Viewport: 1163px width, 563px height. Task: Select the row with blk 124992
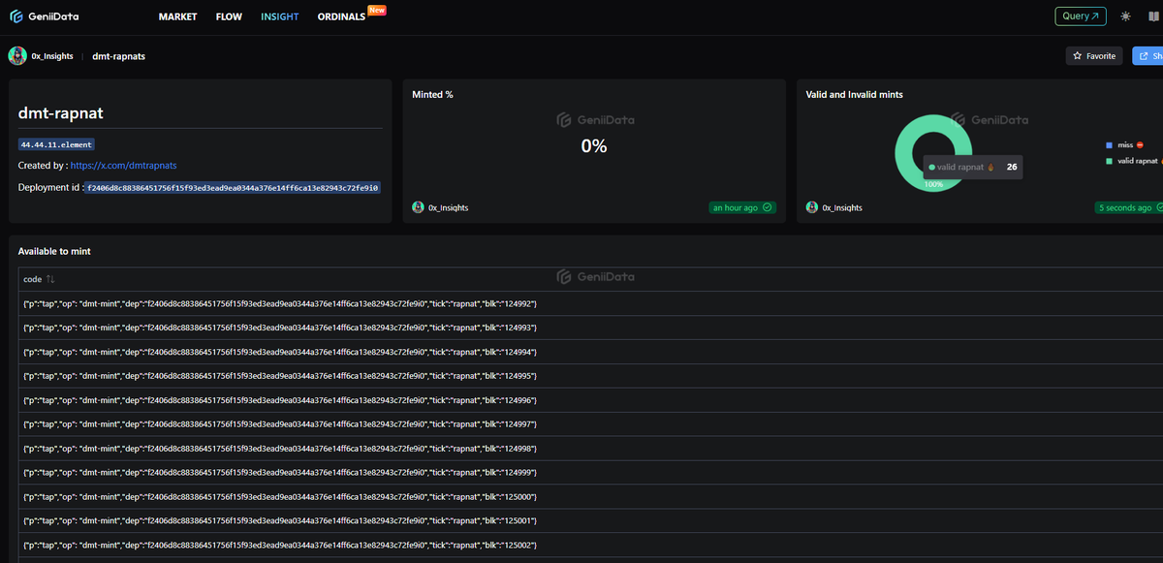pyautogui.click(x=590, y=304)
